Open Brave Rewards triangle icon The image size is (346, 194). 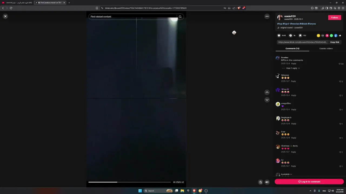coord(244,8)
